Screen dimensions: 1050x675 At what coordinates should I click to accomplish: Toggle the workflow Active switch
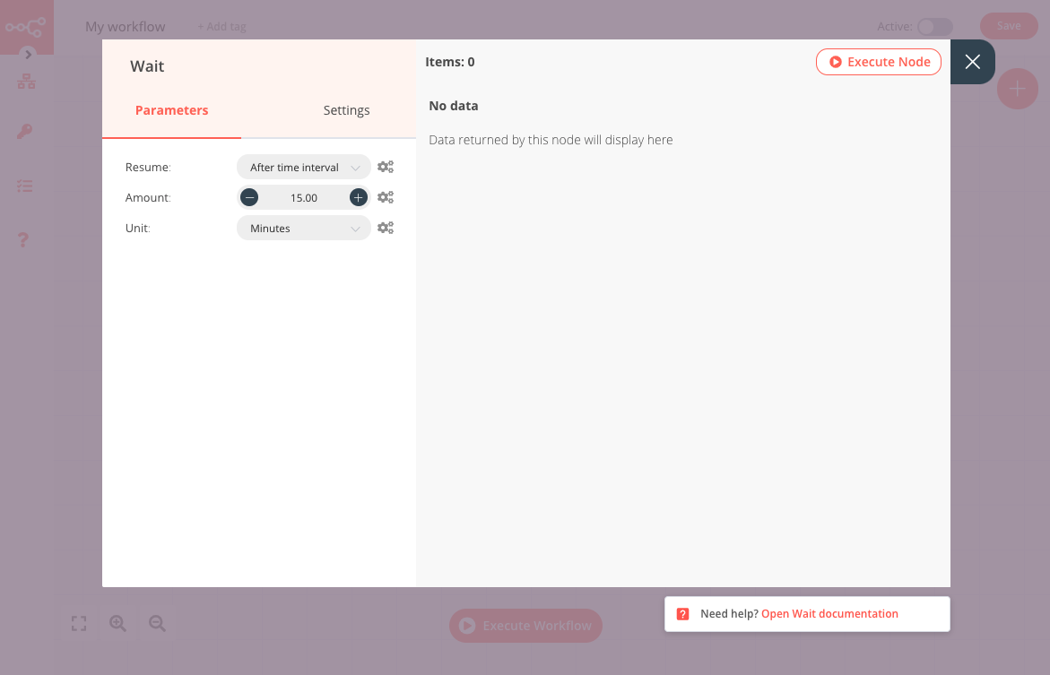934,27
